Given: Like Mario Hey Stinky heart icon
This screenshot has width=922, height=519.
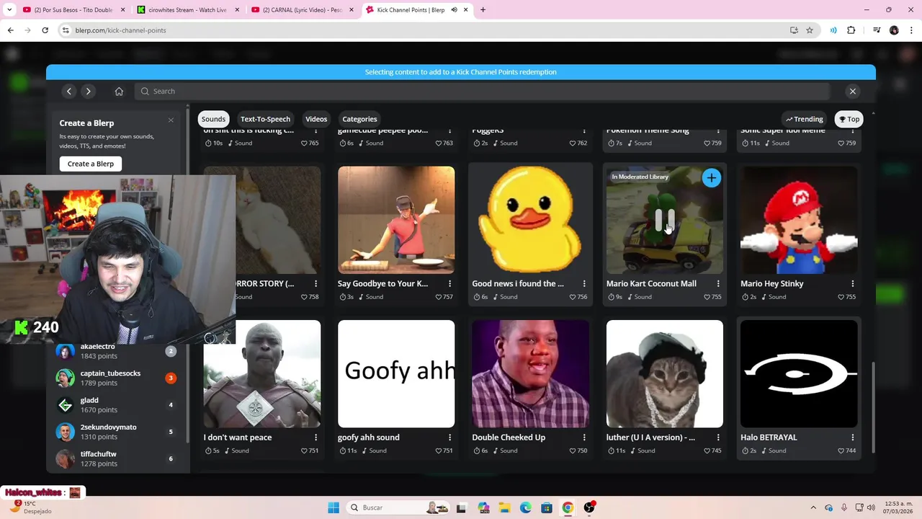Looking at the screenshot, I should [x=841, y=297].
